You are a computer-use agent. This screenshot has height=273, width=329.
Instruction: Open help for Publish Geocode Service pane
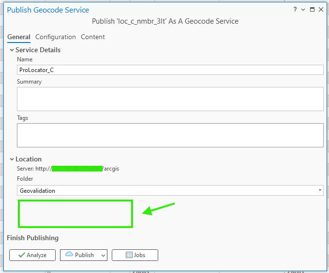(x=295, y=10)
